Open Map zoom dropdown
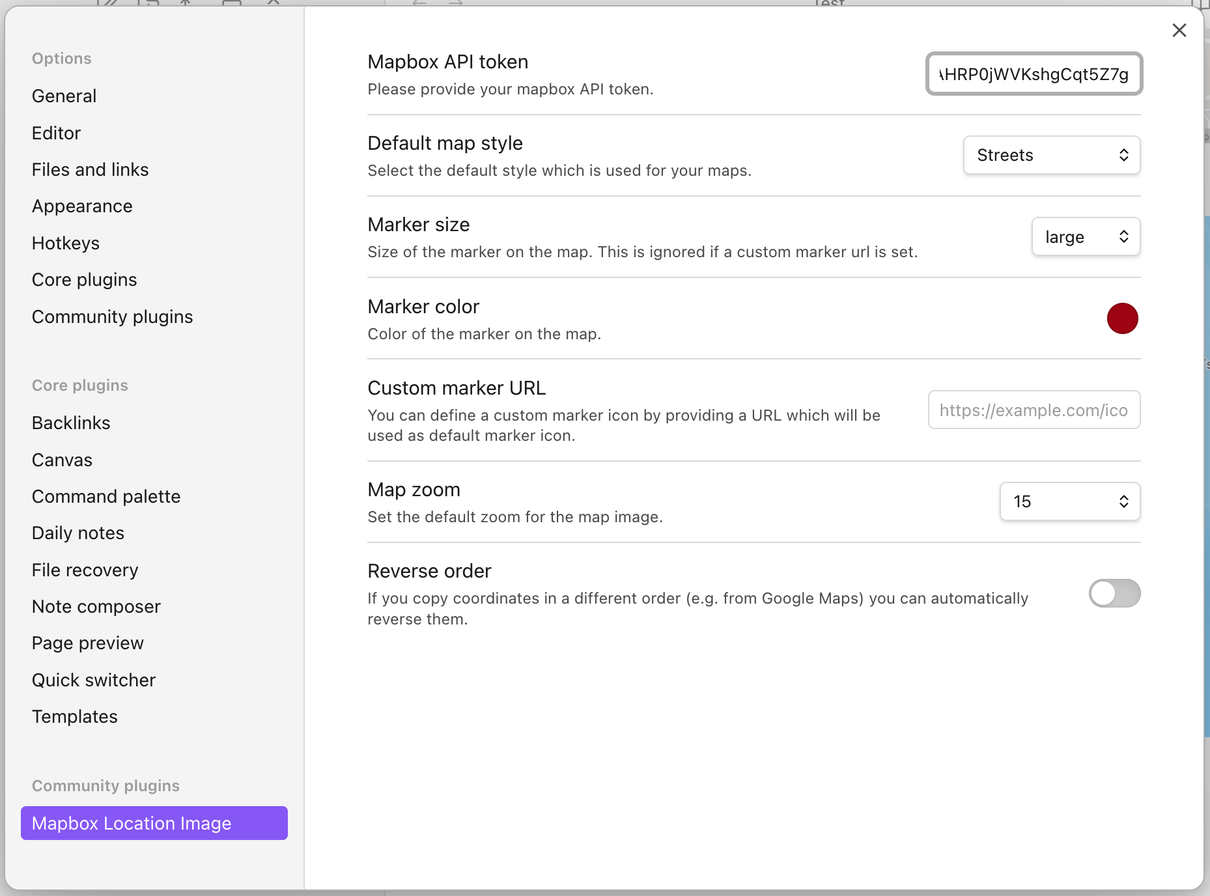 [1070, 501]
